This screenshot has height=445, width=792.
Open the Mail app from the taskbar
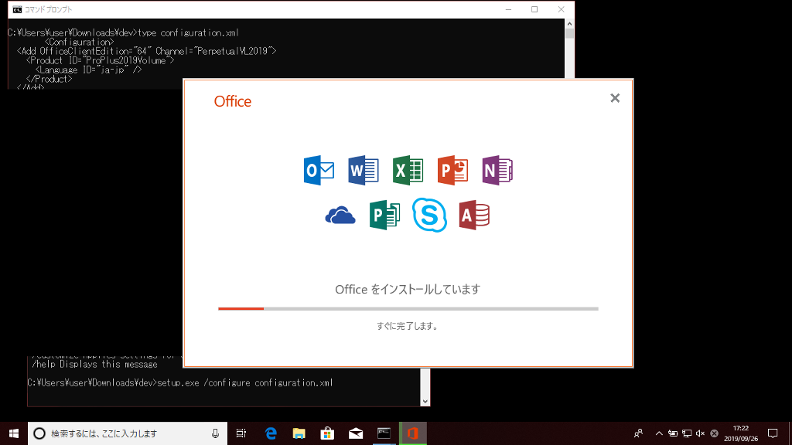[356, 433]
